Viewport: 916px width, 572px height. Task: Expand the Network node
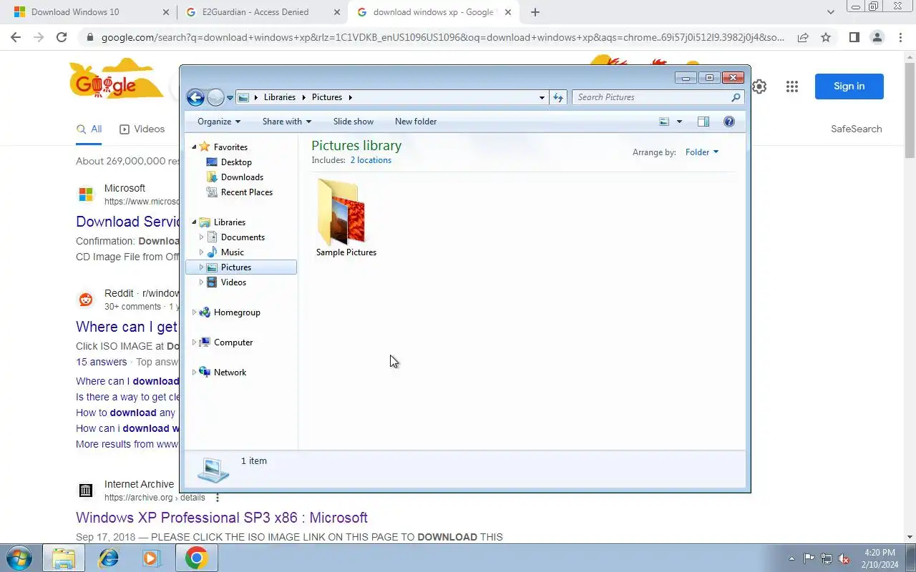(x=194, y=373)
